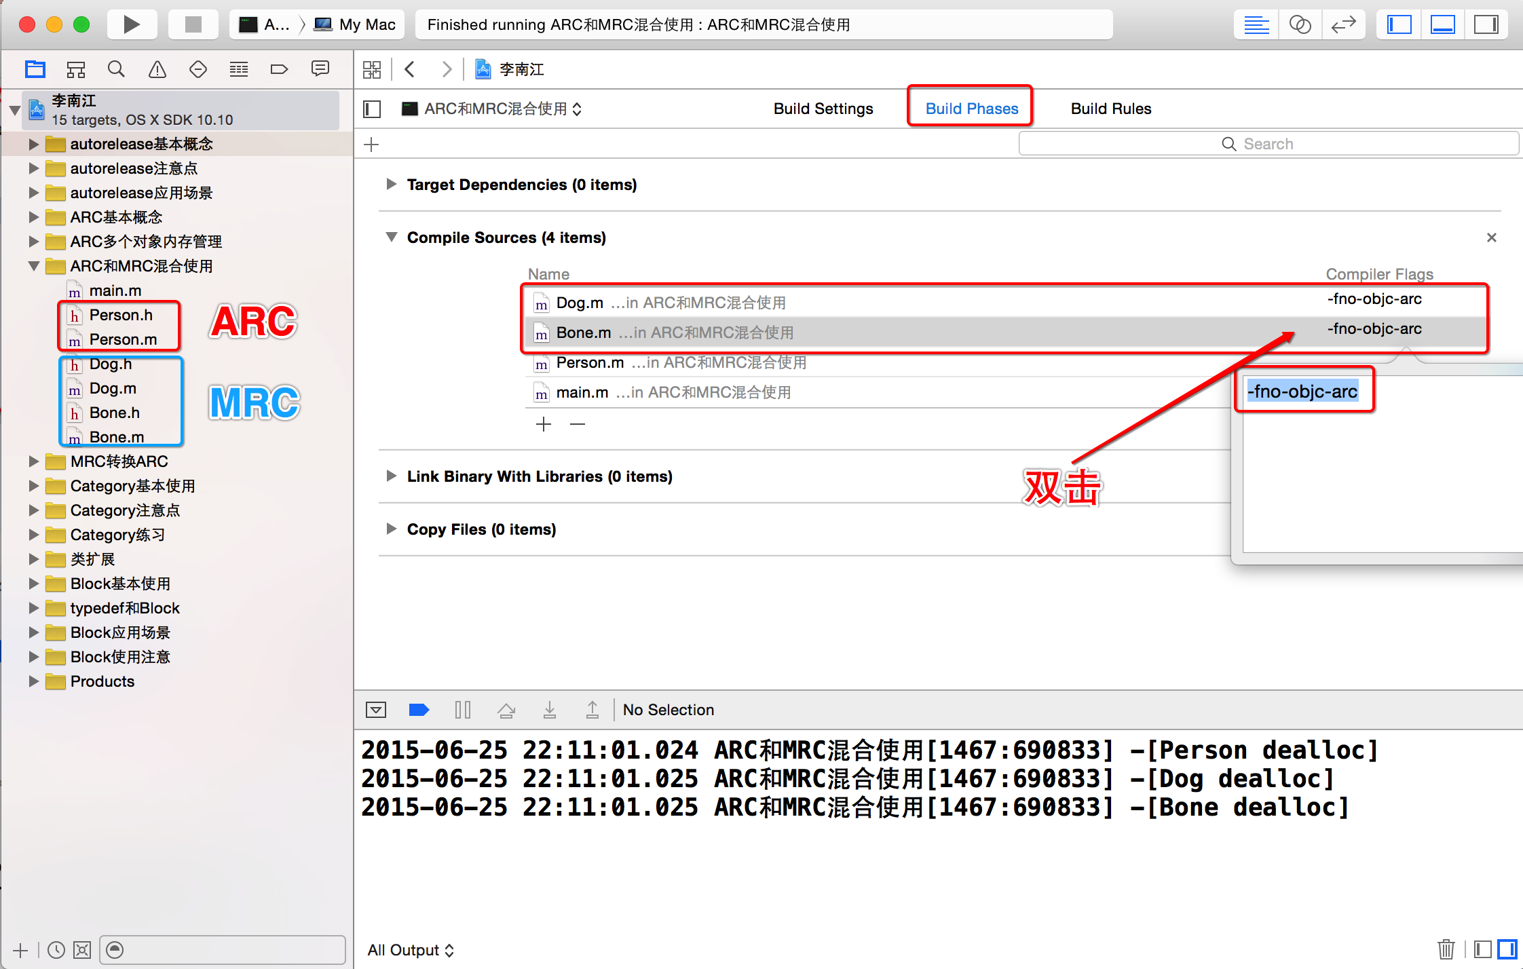Open the Issue navigator
This screenshot has width=1523, height=969.
pos(157,69)
